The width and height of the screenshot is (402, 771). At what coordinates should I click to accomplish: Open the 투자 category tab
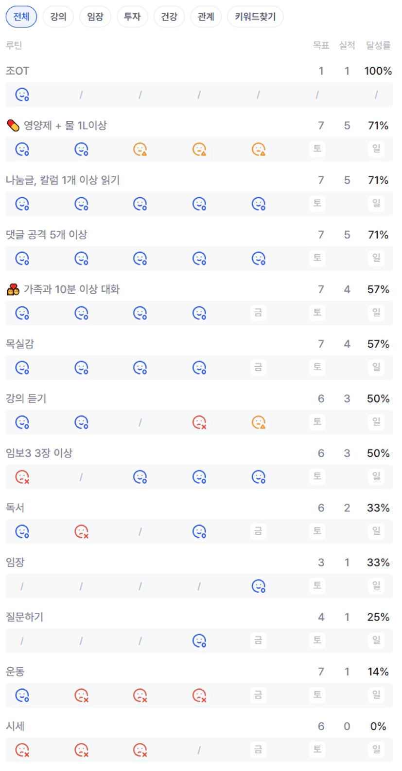pos(132,17)
